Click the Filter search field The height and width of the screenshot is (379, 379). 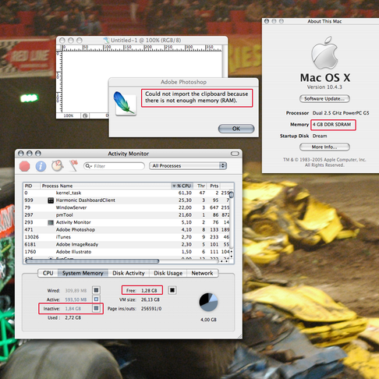click(x=114, y=166)
